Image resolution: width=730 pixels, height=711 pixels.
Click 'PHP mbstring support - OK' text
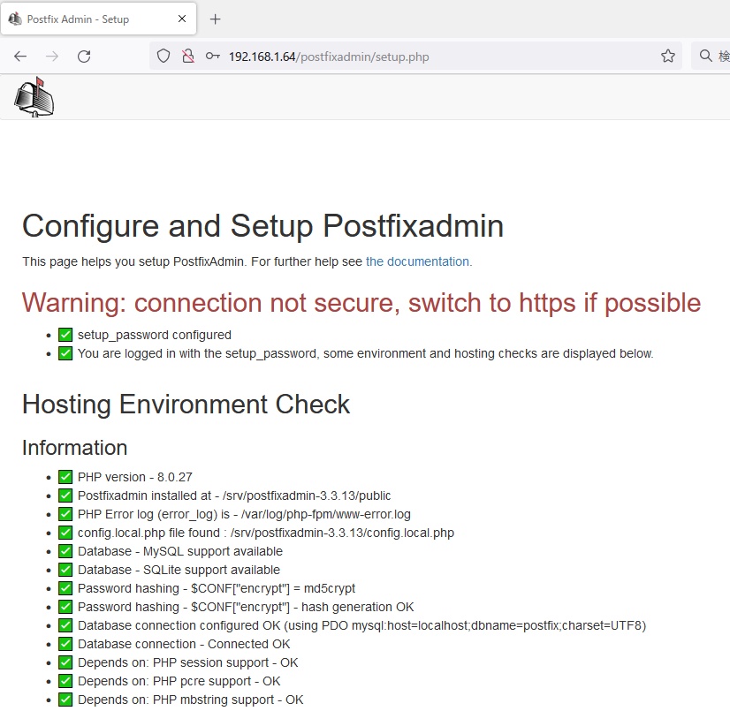point(228,700)
